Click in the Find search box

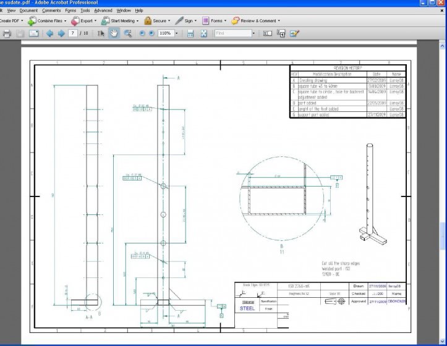click(232, 33)
